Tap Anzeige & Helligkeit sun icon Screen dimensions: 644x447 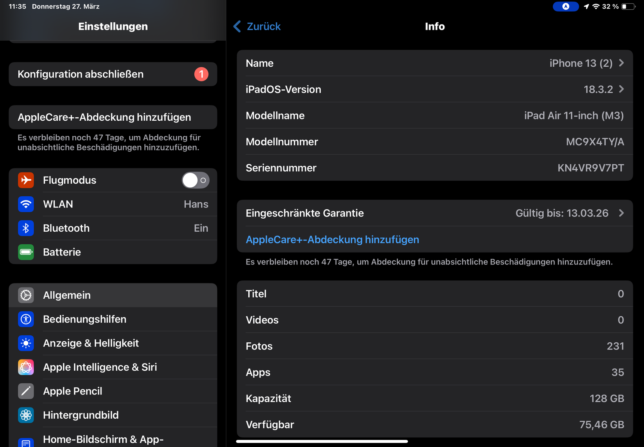26,343
